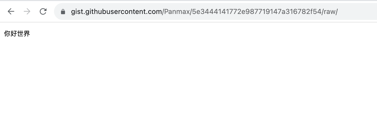Click the Panmax username in the URL
The height and width of the screenshot is (119, 377).
177,12
